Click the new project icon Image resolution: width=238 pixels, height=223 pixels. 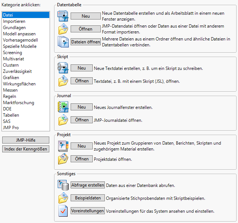click(63, 146)
